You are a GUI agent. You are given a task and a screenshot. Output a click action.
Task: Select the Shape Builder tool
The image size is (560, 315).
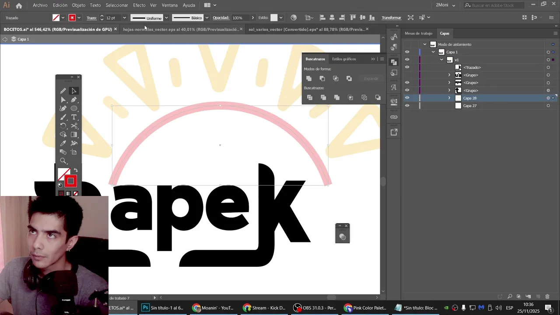click(63, 135)
